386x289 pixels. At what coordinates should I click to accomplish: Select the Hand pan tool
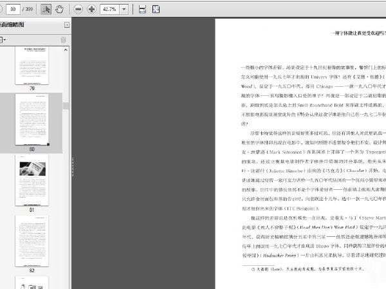coord(59,10)
